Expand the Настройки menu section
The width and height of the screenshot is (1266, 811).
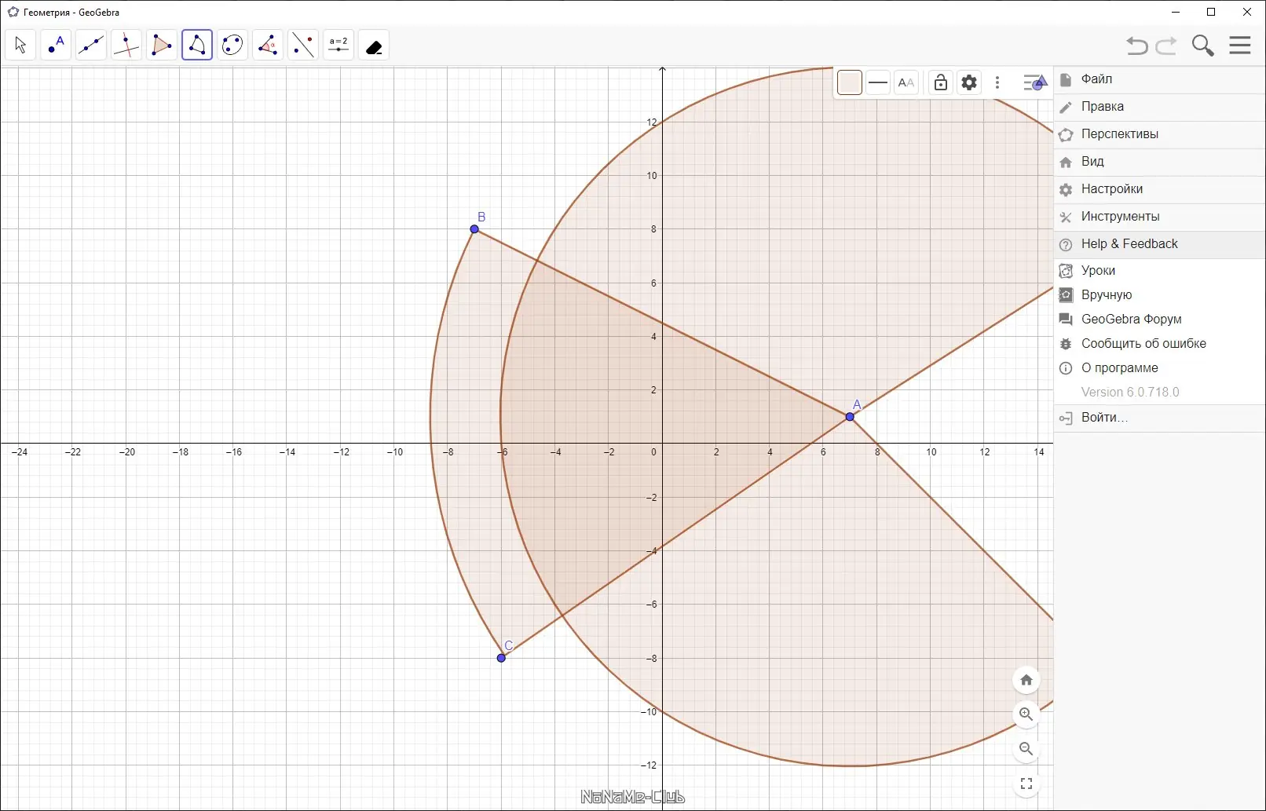pyautogui.click(x=1160, y=189)
